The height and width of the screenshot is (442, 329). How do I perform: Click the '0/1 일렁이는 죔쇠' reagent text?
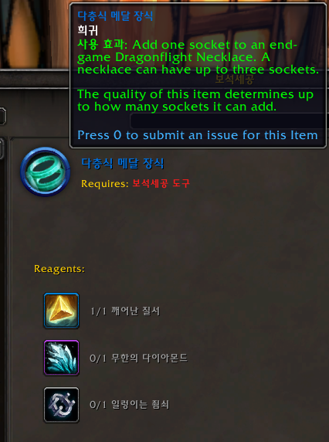[129, 405]
